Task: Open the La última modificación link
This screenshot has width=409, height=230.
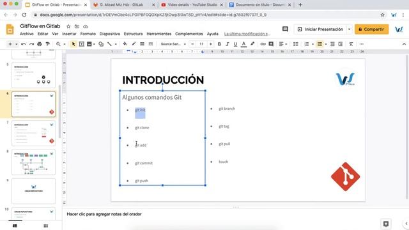Action: (x=247, y=34)
